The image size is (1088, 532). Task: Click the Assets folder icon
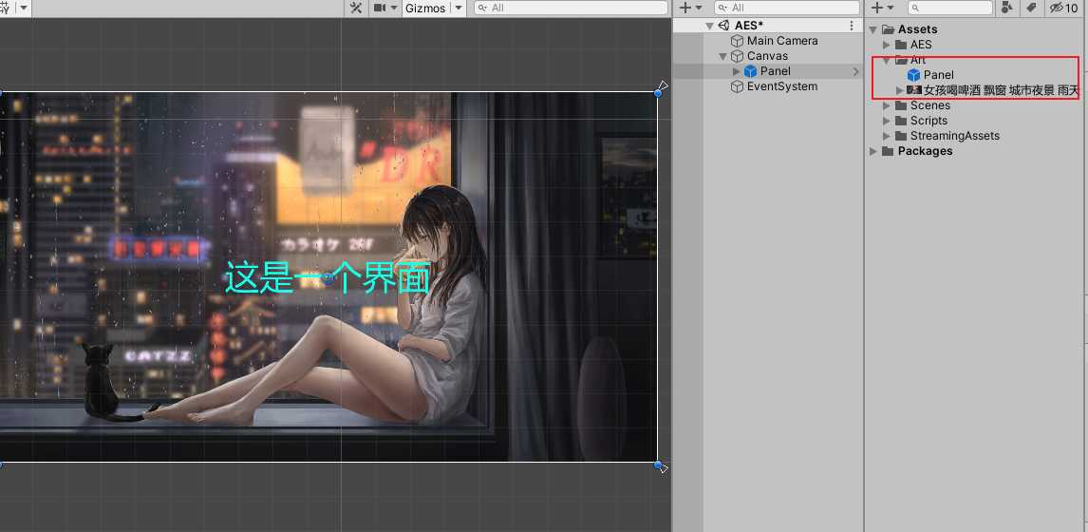(x=889, y=29)
